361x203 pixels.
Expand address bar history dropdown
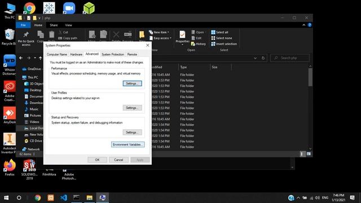coord(255,58)
